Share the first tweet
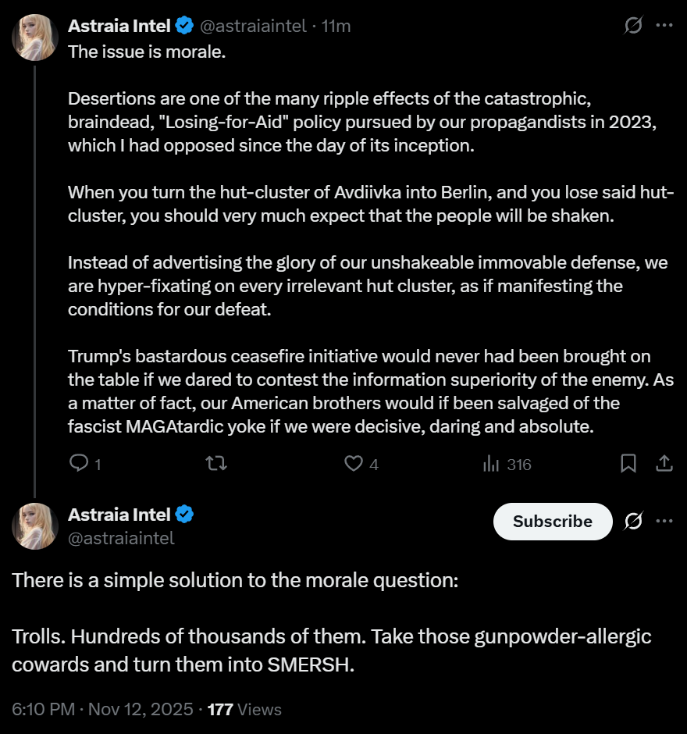The width and height of the screenshot is (687, 734). 664,464
